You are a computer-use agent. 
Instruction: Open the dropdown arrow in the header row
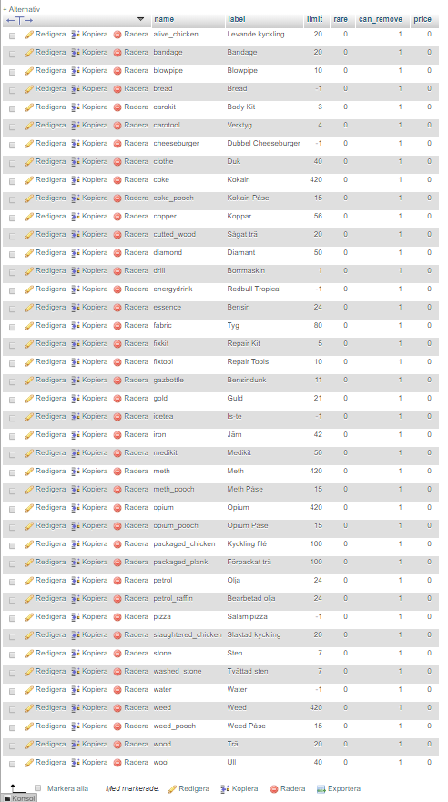click(x=140, y=19)
